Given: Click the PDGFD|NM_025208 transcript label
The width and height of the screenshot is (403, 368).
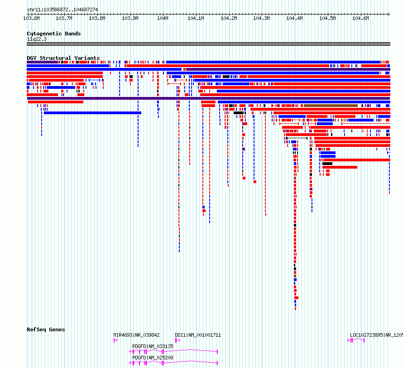Looking at the screenshot, I should point(153,358).
